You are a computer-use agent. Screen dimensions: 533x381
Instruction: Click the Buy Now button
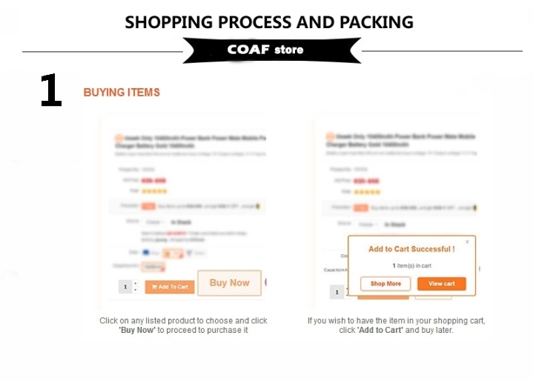tap(230, 282)
